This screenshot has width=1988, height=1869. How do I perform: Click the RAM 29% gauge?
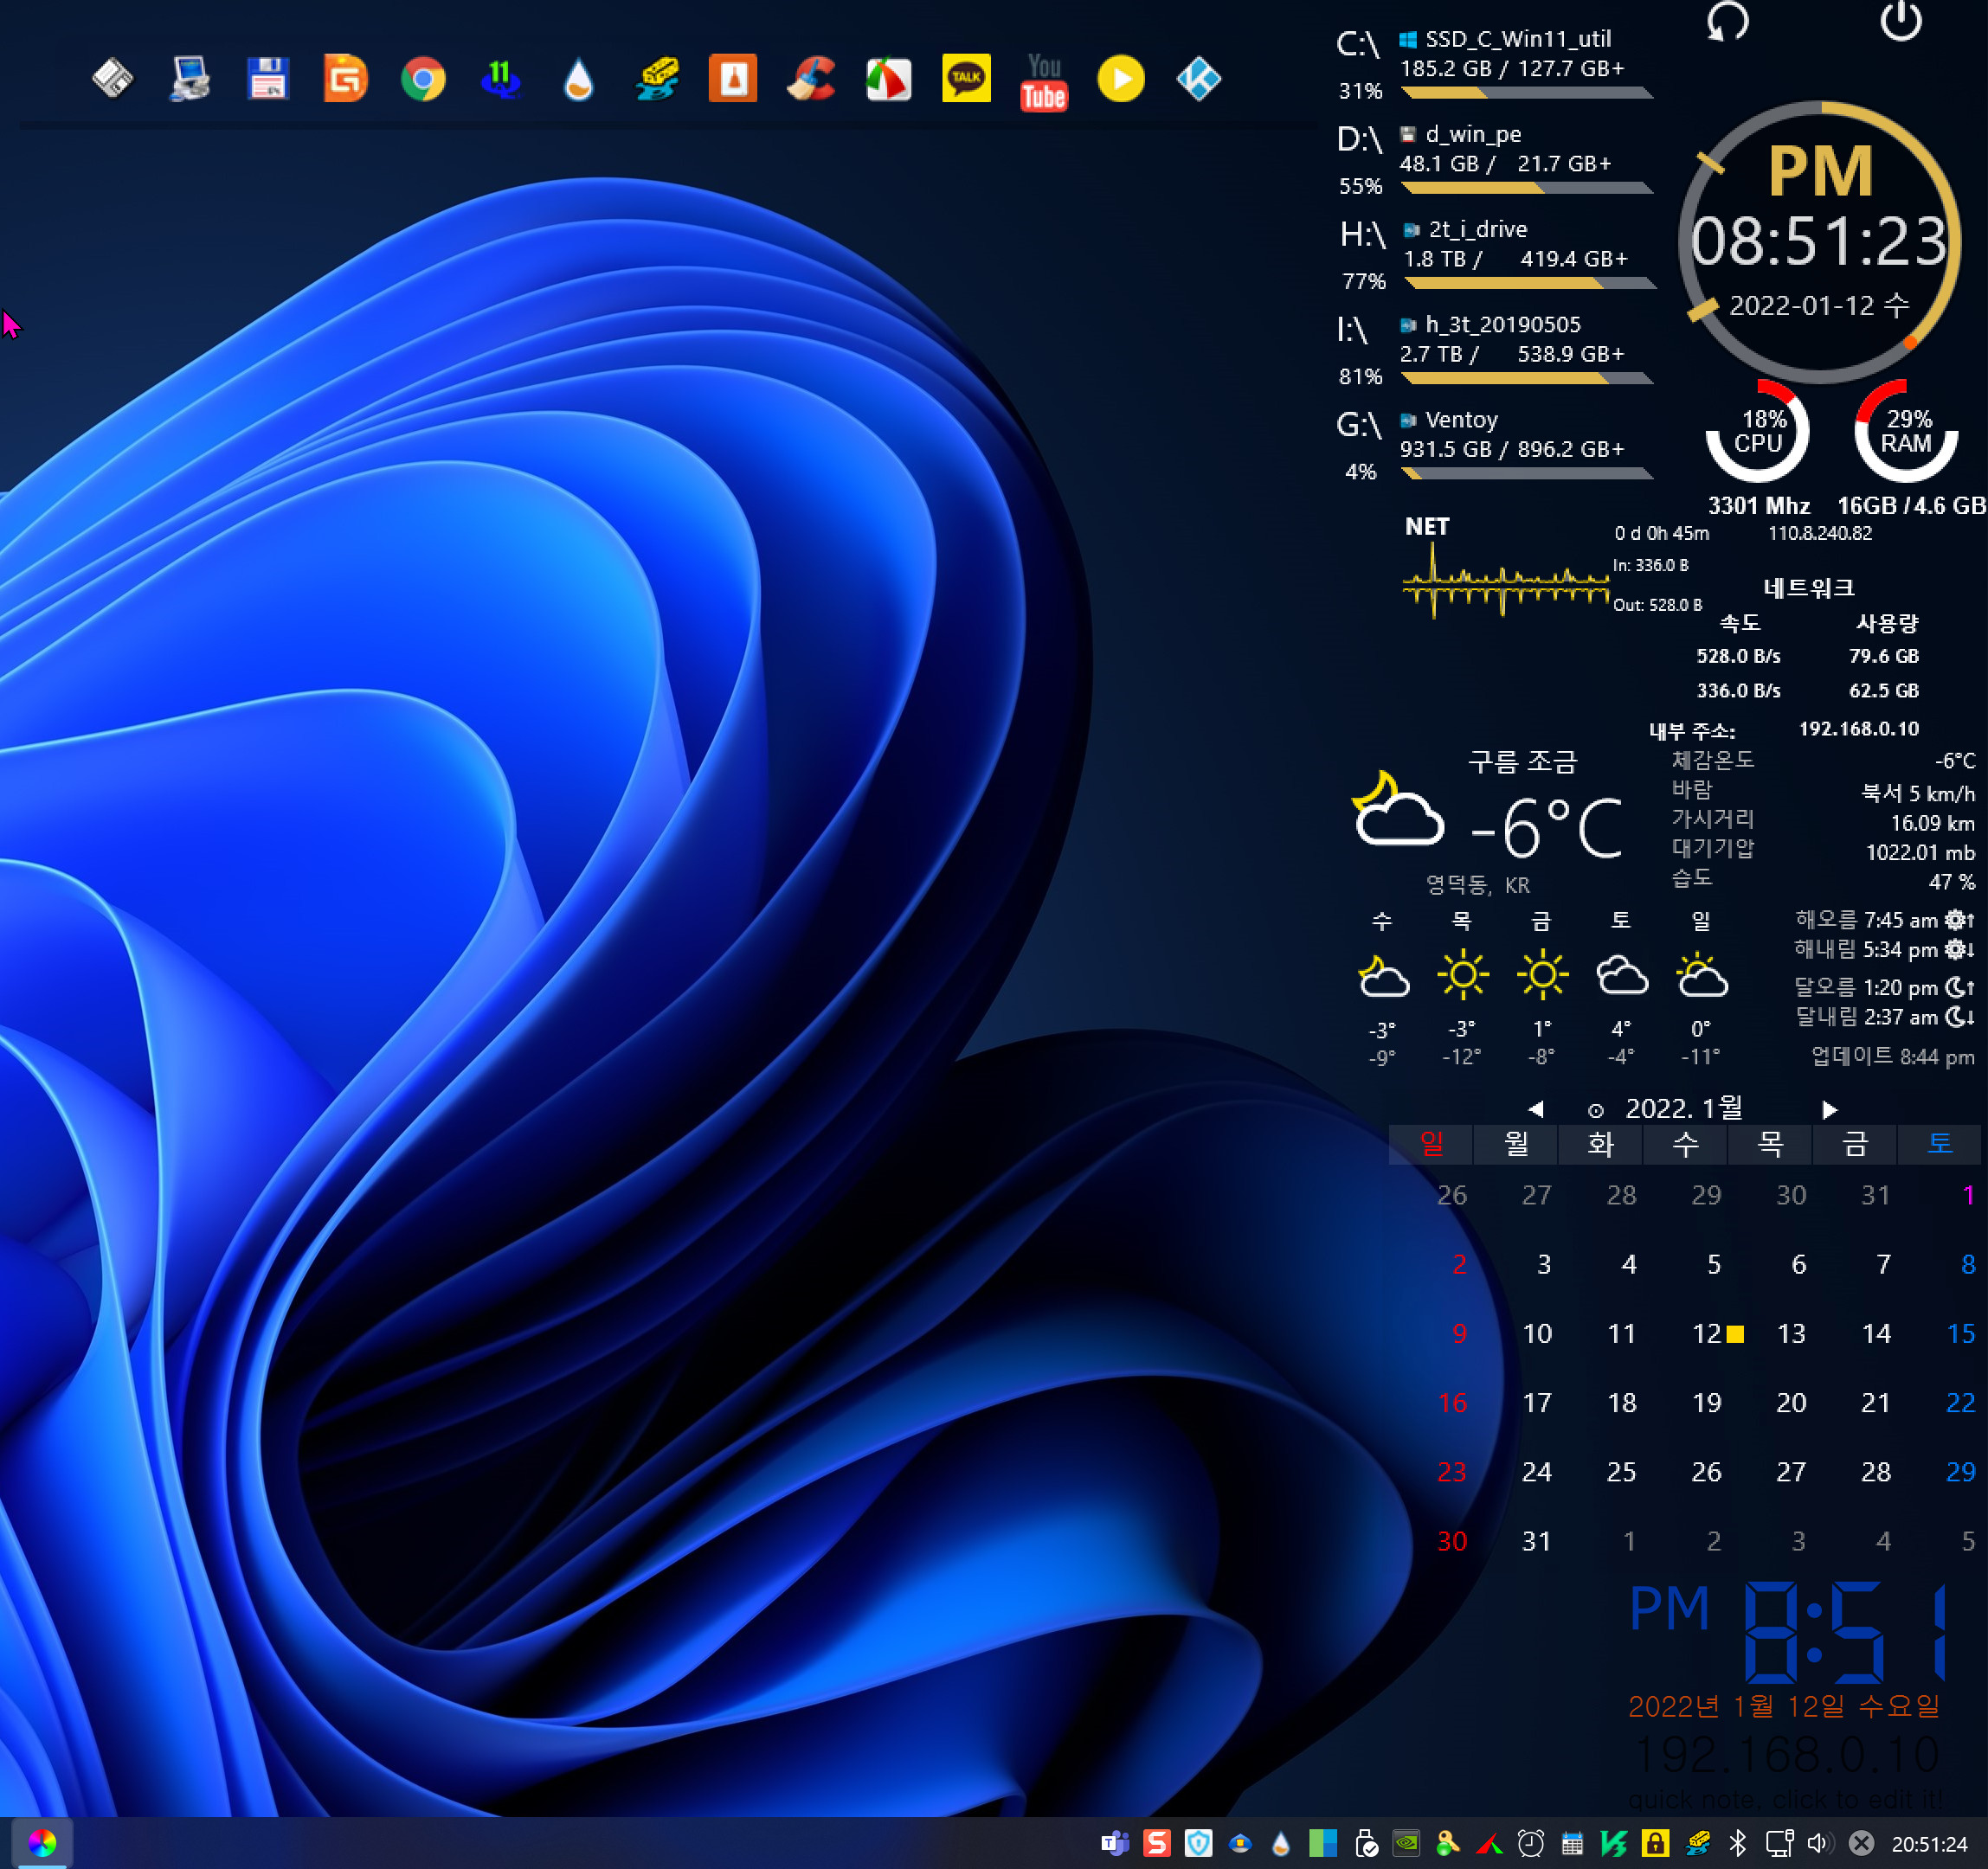[1906, 432]
